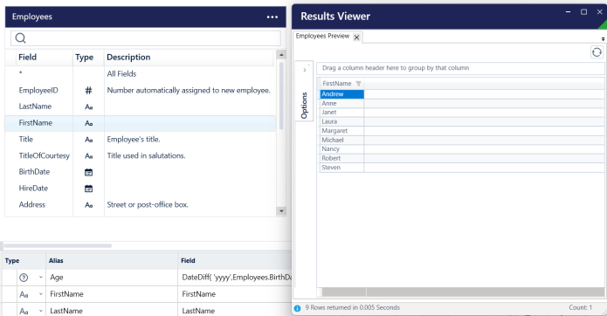Select the LastName field in Employees list
Image resolution: width=607 pixels, height=316 pixels.
pos(140,106)
